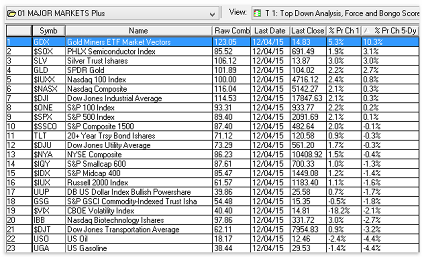
Task: Click S&P 100 Index name
Action: tap(91, 108)
